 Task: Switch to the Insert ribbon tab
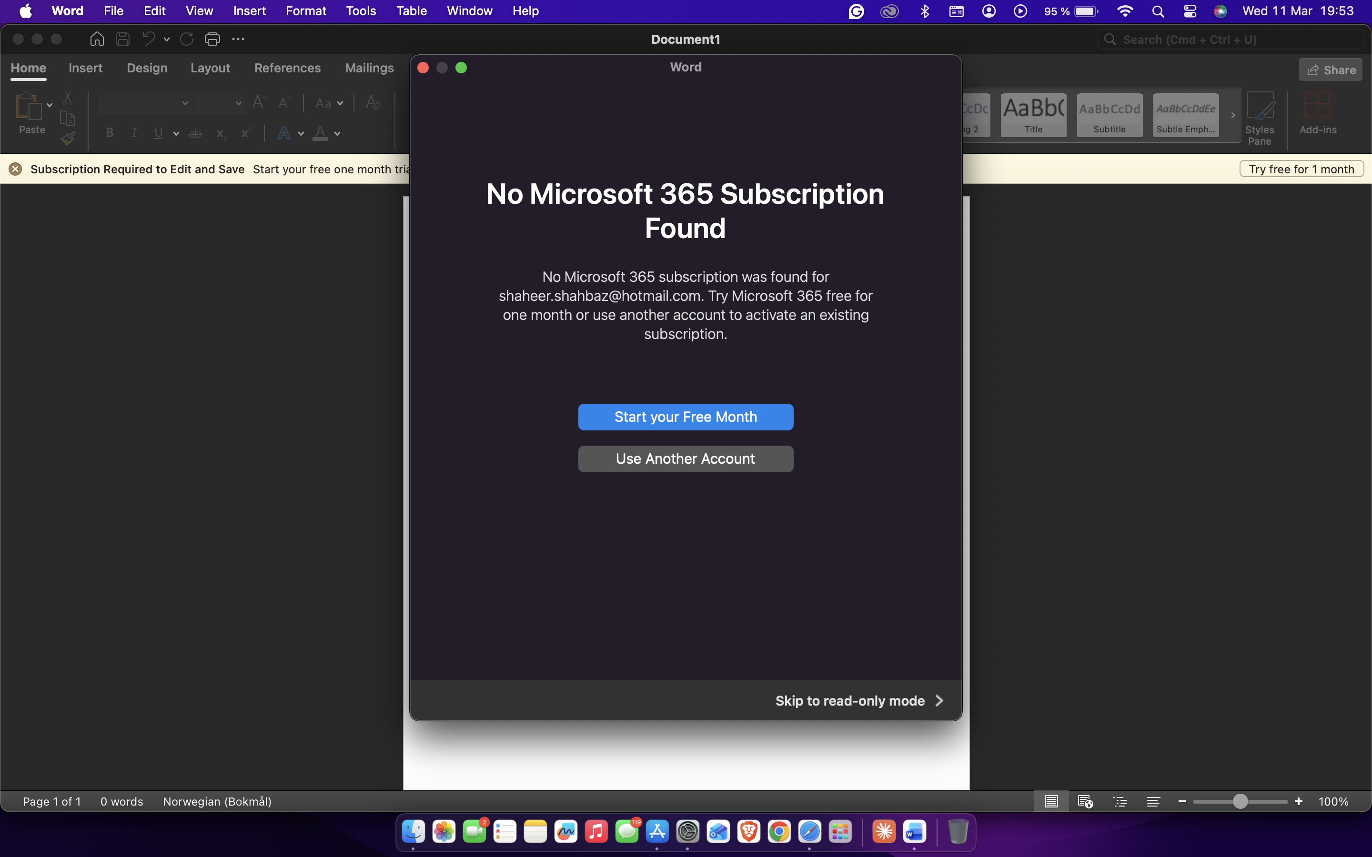(86, 68)
